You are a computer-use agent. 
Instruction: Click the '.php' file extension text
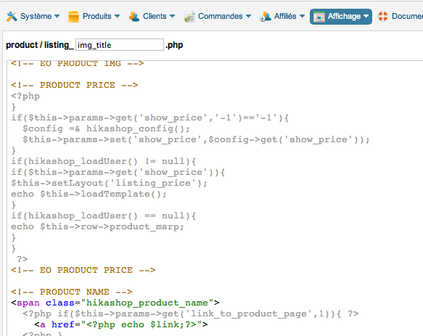[174, 45]
